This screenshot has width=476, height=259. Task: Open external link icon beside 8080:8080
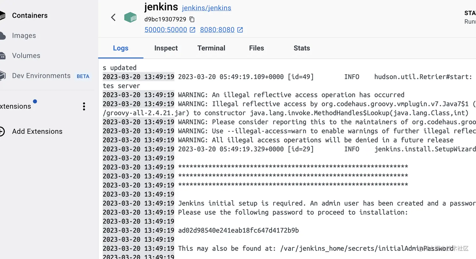coord(240,30)
